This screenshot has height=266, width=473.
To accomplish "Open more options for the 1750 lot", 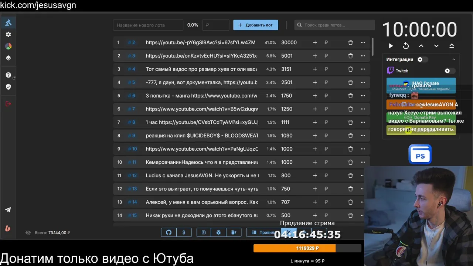I will click(x=363, y=96).
